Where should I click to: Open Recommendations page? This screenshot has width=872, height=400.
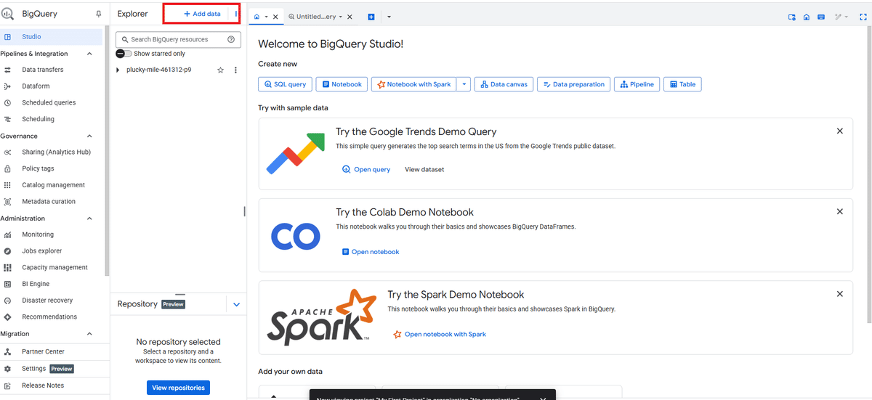[x=51, y=317]
